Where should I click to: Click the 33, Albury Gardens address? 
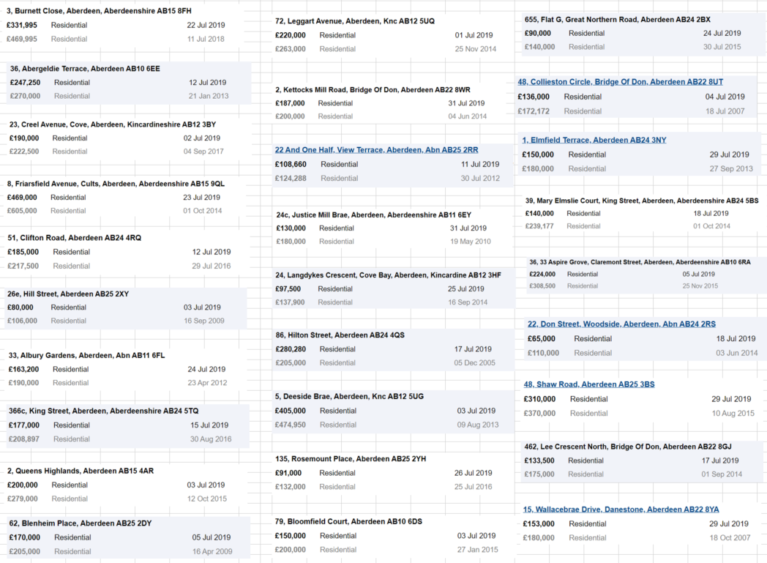point(86,356)
